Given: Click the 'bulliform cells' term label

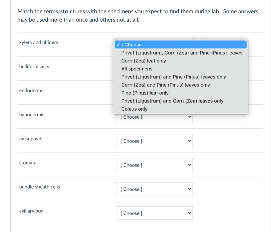Looking at the screenshot, I should 34,66.
